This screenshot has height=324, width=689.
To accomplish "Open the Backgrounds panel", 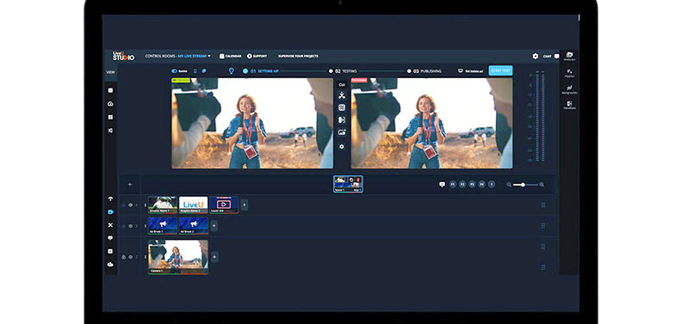I will pos(569,89).
